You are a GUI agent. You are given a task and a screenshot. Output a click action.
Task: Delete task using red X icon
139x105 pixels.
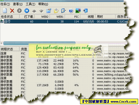point(12,11)
